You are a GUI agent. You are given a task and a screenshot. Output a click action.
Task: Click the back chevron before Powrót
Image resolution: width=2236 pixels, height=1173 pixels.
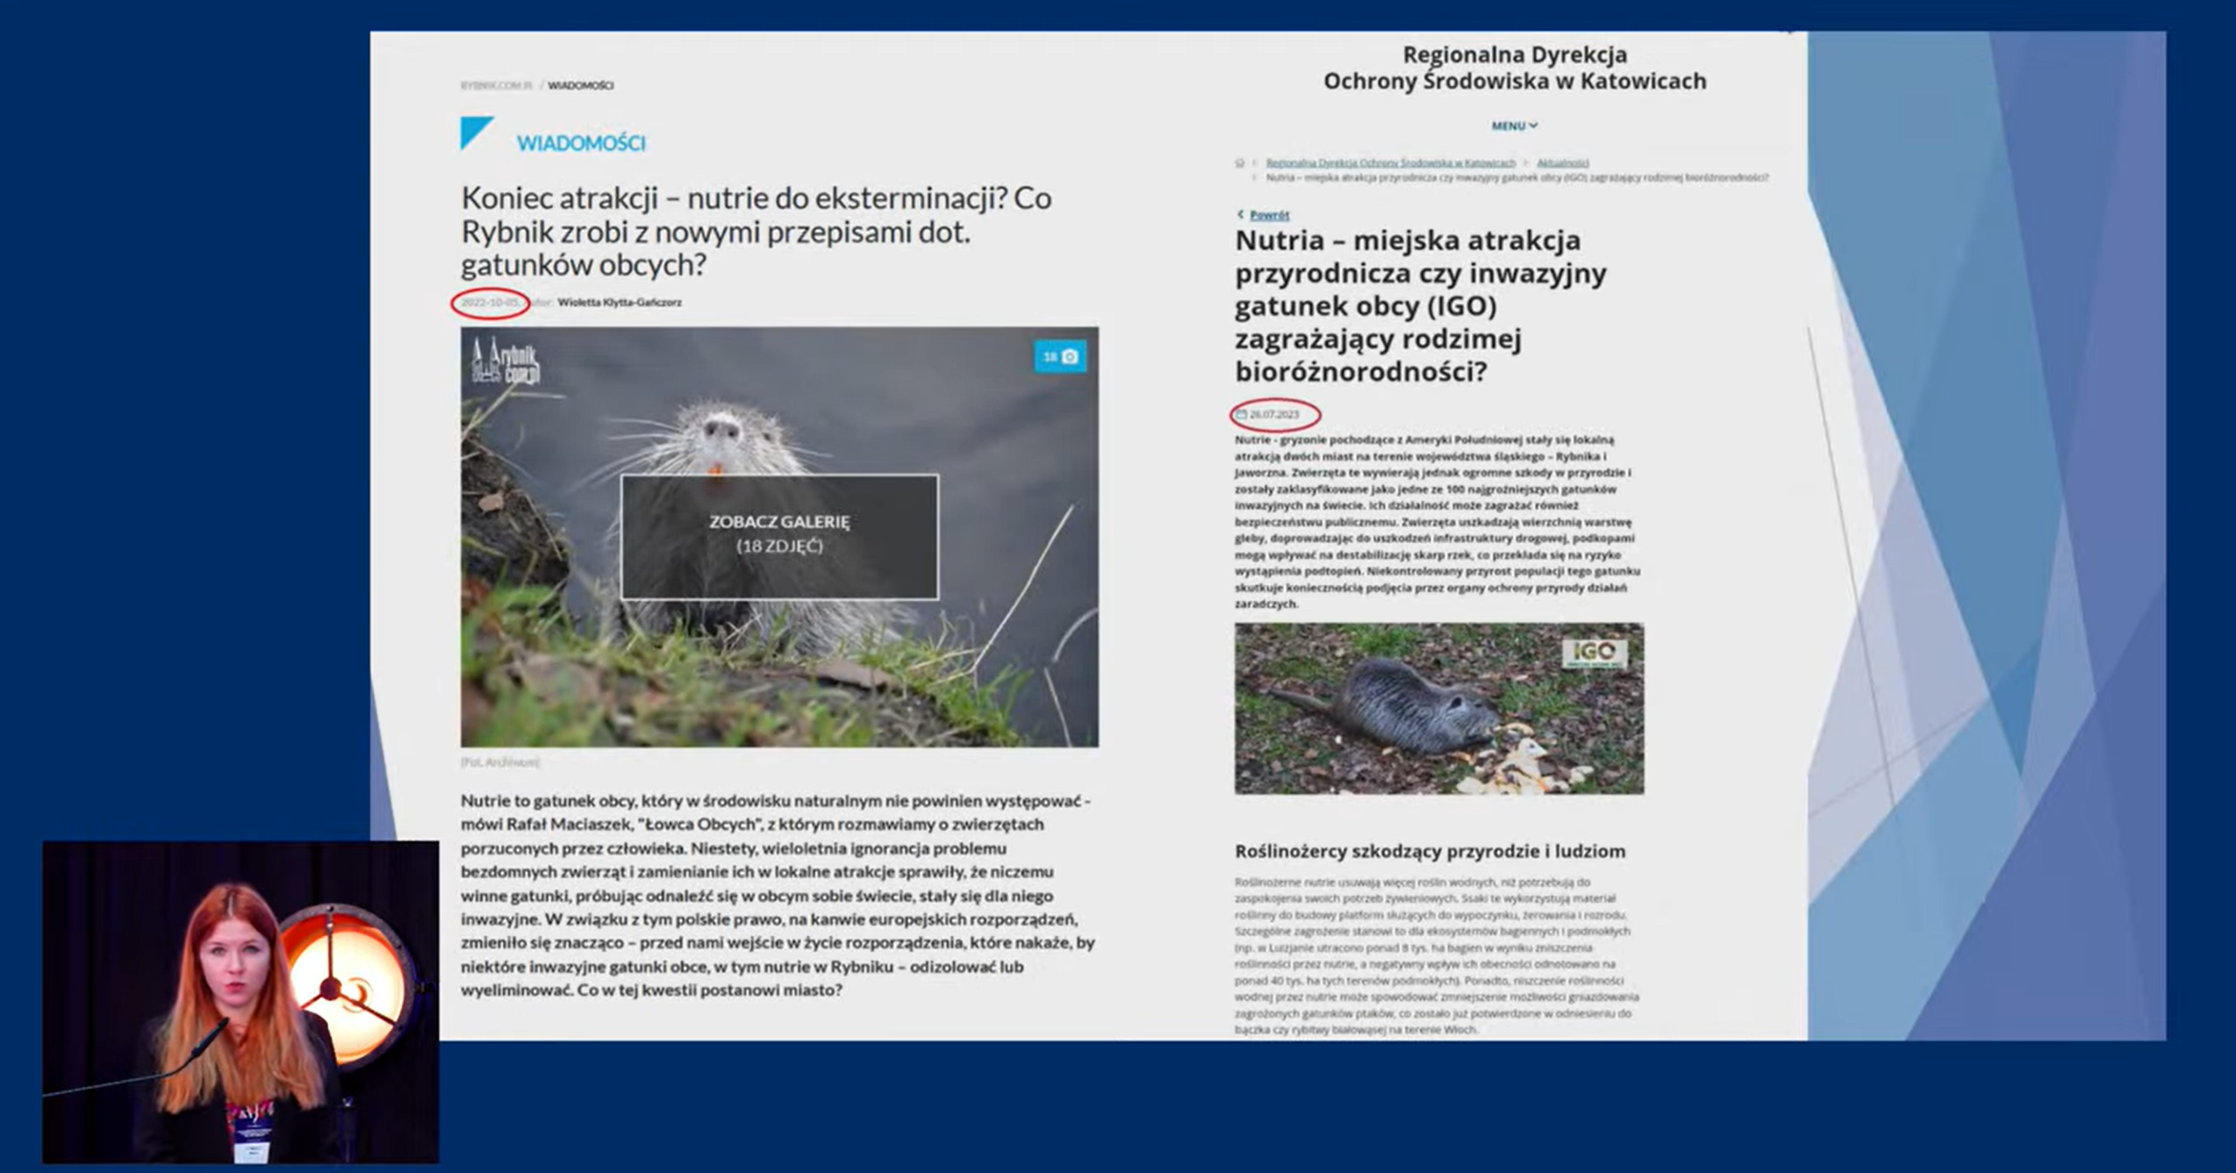point(1241,214)
